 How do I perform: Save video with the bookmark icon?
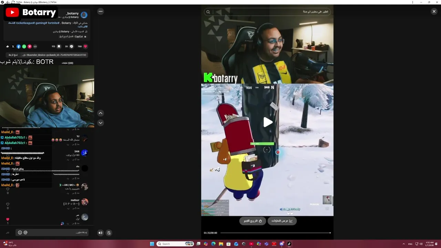tap(59, 46)
